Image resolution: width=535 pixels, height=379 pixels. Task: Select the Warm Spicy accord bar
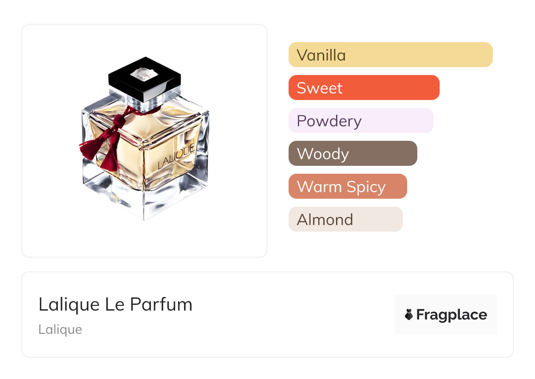(347, 186)
